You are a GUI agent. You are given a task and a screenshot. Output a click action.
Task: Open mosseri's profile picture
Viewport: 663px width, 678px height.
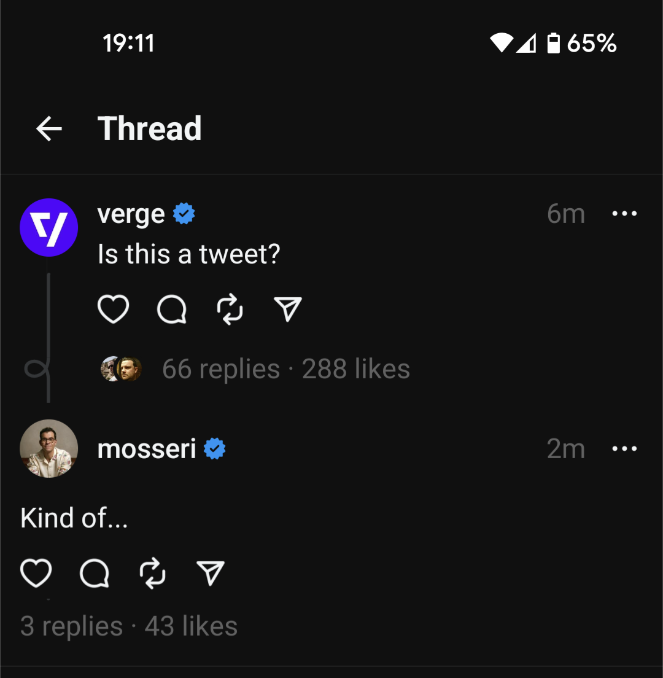click(48, 448)
